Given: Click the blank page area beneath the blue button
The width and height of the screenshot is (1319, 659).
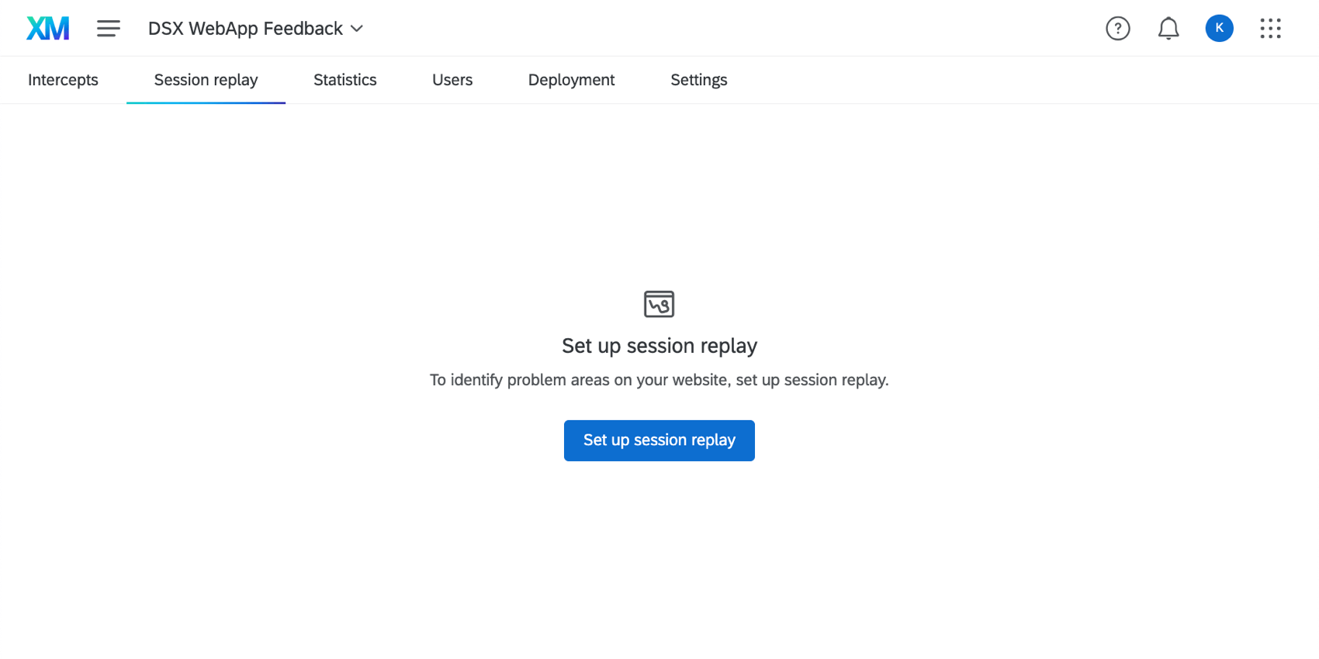Looking at the screenshot, I should [x=659, y=558].
